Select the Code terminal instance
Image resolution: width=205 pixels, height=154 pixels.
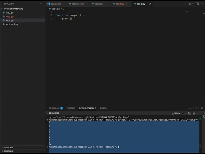point(176,113)
